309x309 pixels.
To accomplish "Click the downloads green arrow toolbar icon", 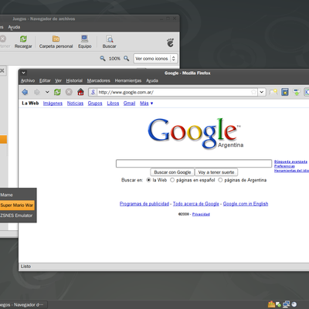I will click(297, 92).
